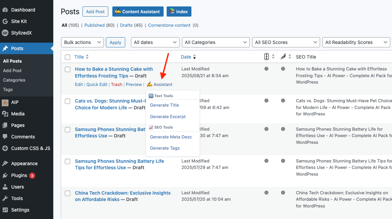Open Add Post in the sidebar submenu

click(12, 71)
